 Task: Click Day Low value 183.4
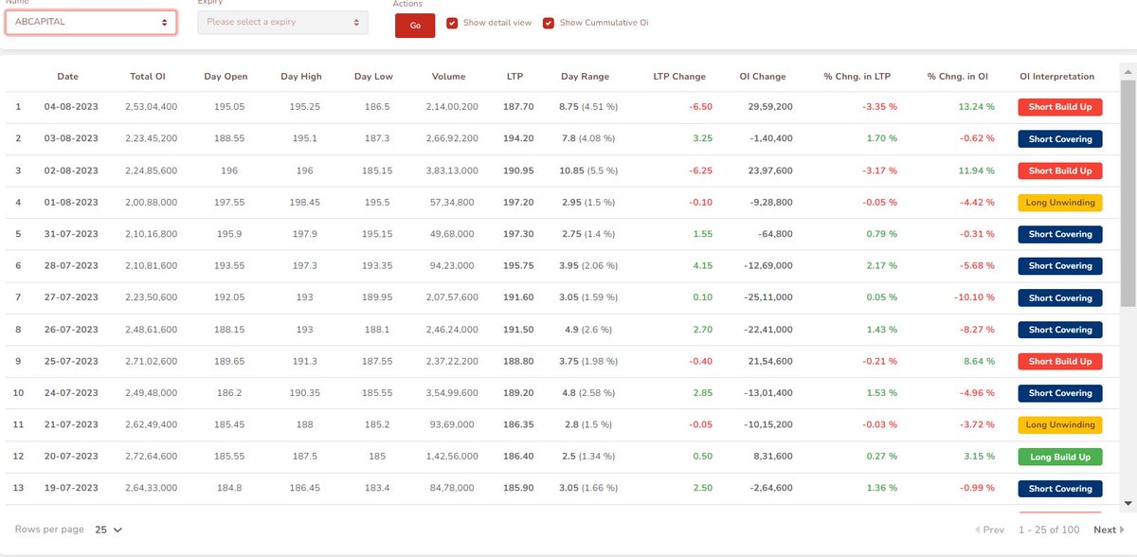click(378, 489)
